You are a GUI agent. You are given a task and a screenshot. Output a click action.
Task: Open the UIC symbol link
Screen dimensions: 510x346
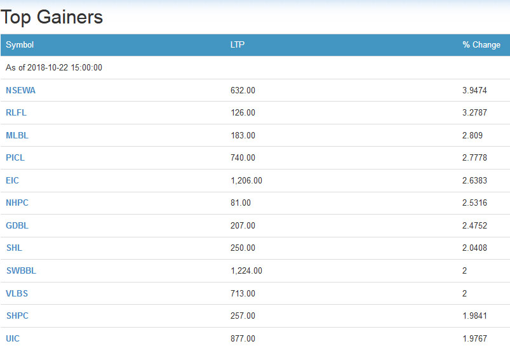tap(13, 338)
